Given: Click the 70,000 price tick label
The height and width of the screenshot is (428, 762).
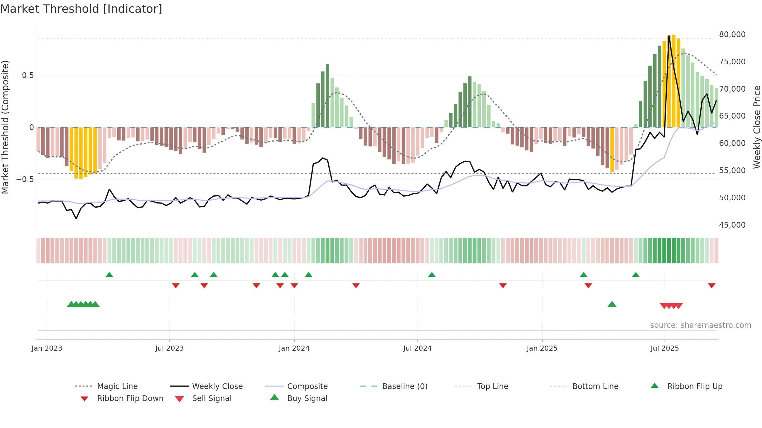Looking at the screenshot, I should pyautogui.click(x=732, y=89).
